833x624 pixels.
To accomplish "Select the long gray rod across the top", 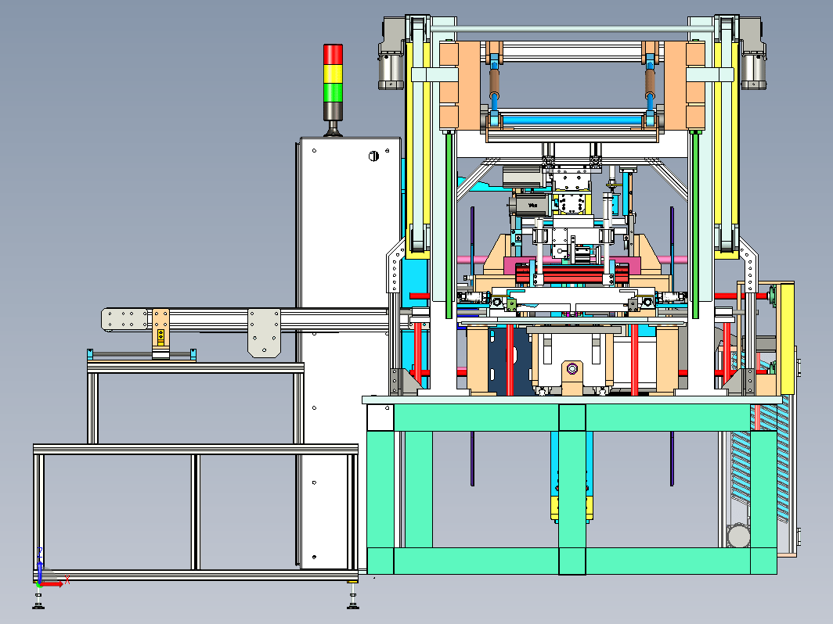I will 572,28.
